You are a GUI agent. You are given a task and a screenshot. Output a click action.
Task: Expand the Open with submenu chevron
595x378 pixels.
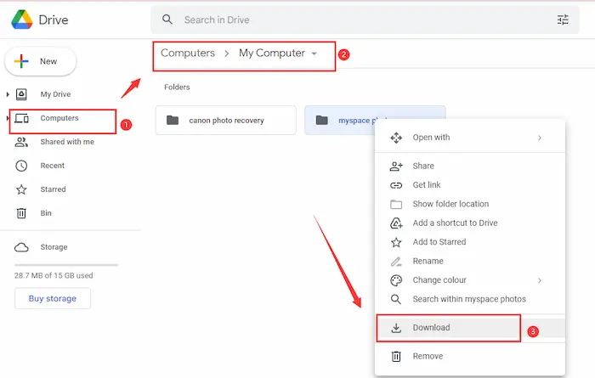click(540, 138)
